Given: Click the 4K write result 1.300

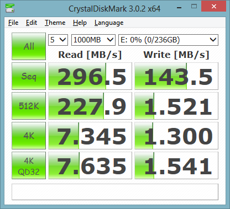Looking at the screenshot, I should pos(176,136).
